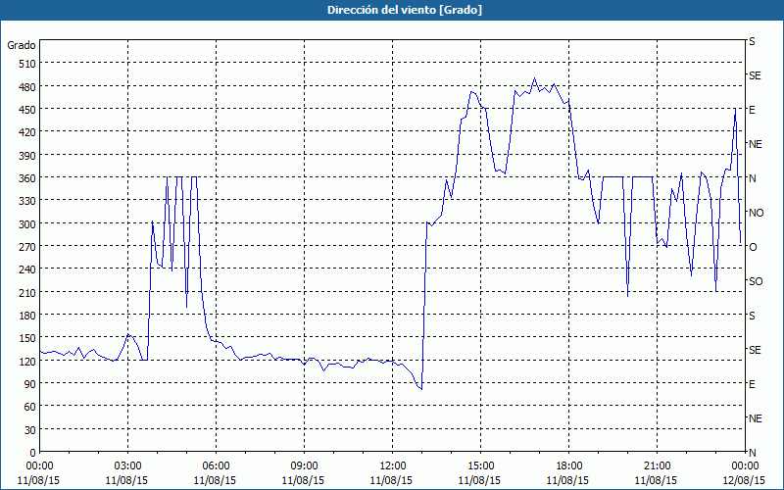Click the 'SO' compass label on right axis
Screen dimensions: 784x490
[x=756, y=281]
